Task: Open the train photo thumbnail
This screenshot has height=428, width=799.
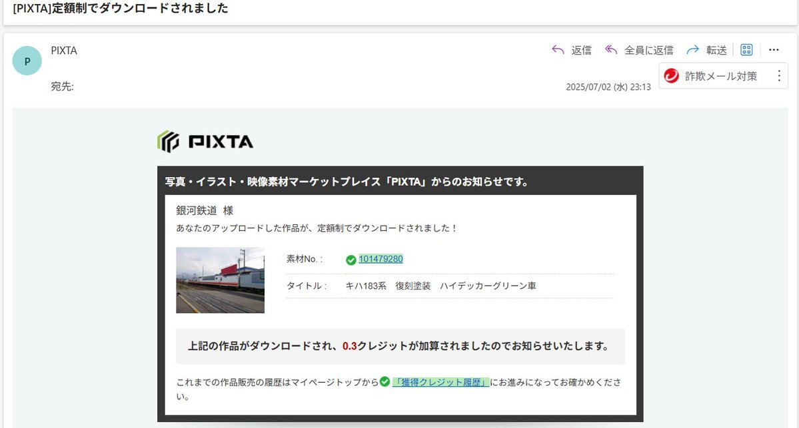Action: click(x=220, y=280)
